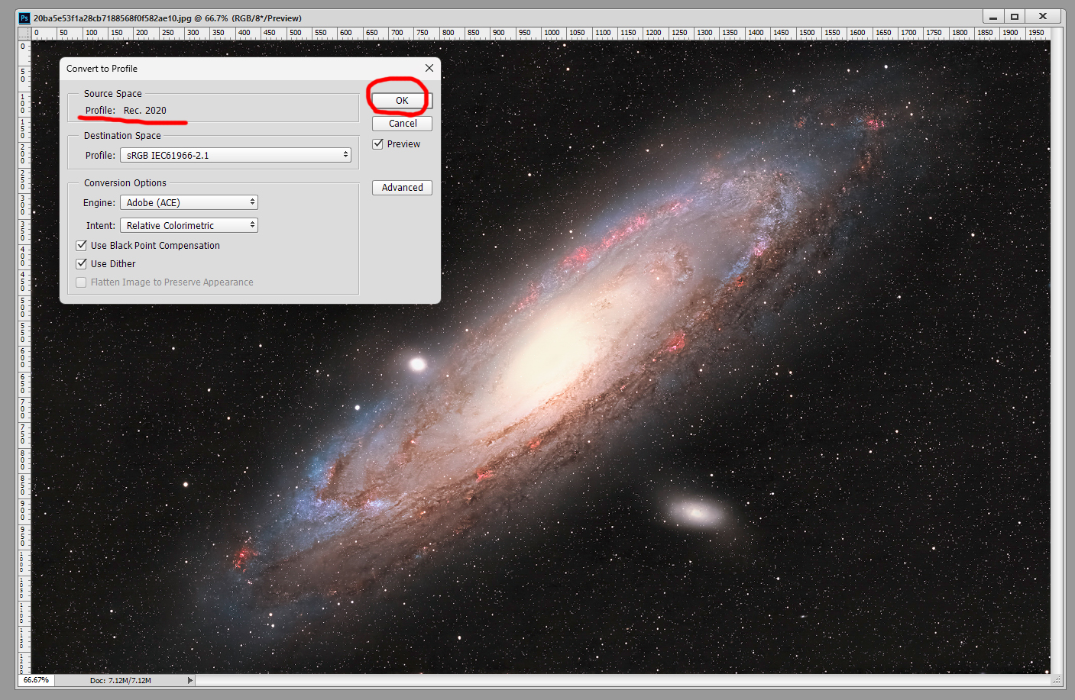Expand the Engine dropdown showing Adobe (ACE)

tap(189, 202)
